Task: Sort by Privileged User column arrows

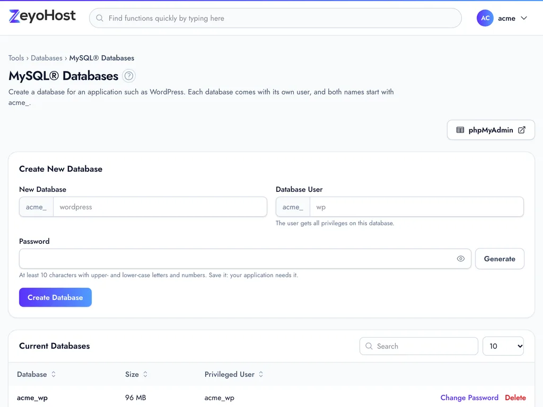Action: tap(261, 374)
